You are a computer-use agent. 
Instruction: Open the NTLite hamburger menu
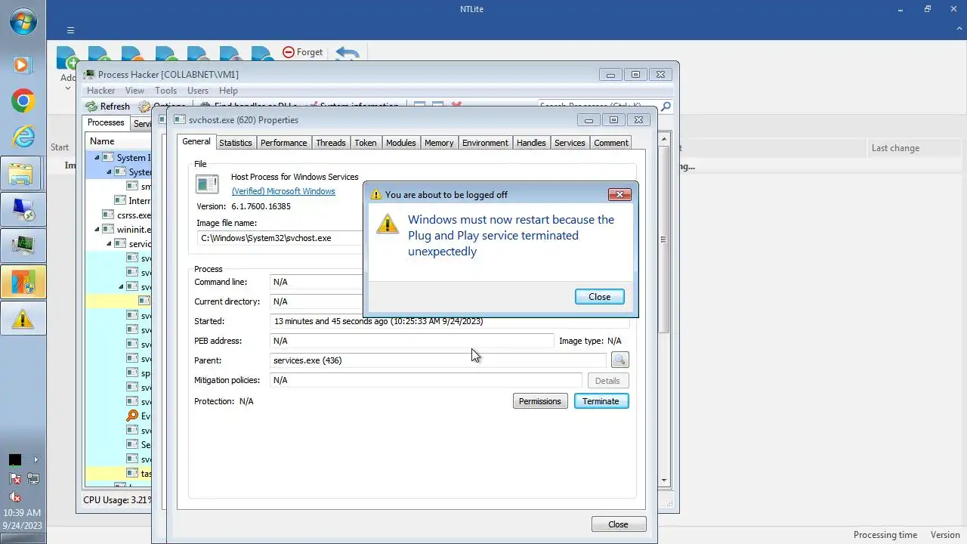(70, 30)
